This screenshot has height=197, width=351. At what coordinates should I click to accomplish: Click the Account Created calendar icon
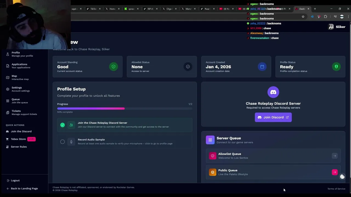[262, 66]
